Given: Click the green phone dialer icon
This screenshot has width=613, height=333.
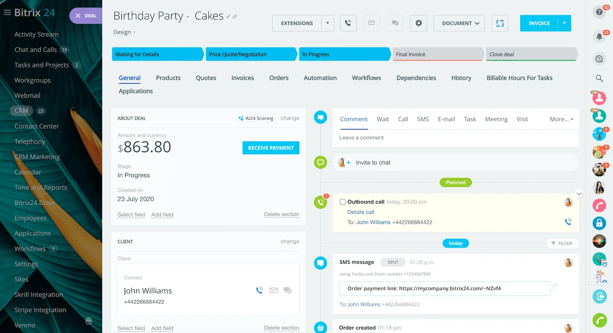Looking at the screenshot, I should tap(599, 320).
